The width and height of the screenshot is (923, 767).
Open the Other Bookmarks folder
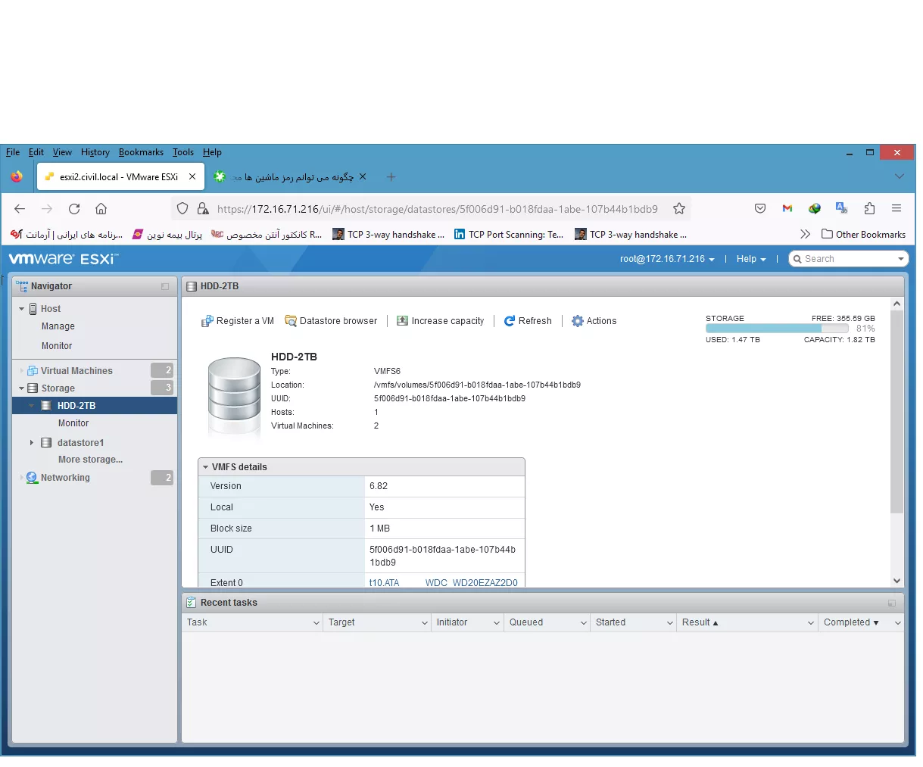tap(863, 234)
